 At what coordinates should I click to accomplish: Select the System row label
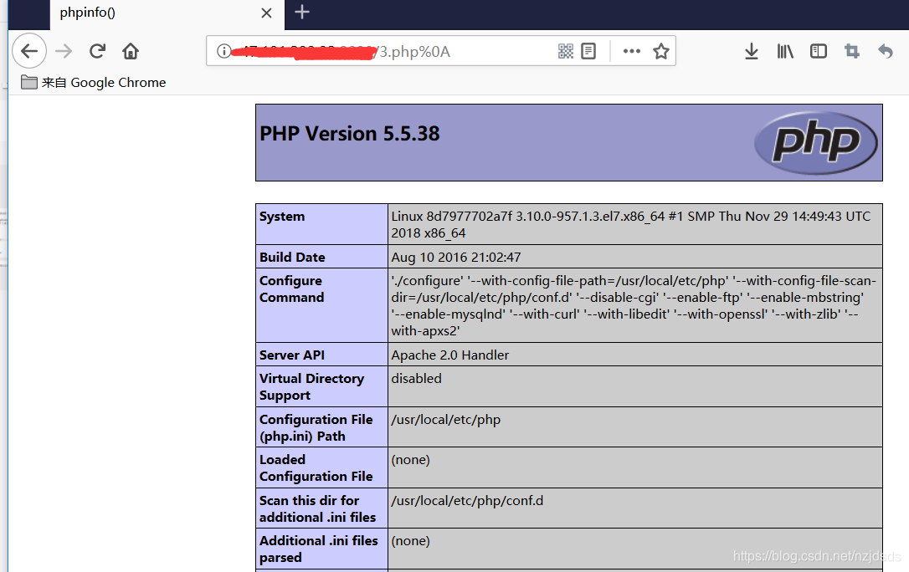pyautogui.click(x=321, y=224)
